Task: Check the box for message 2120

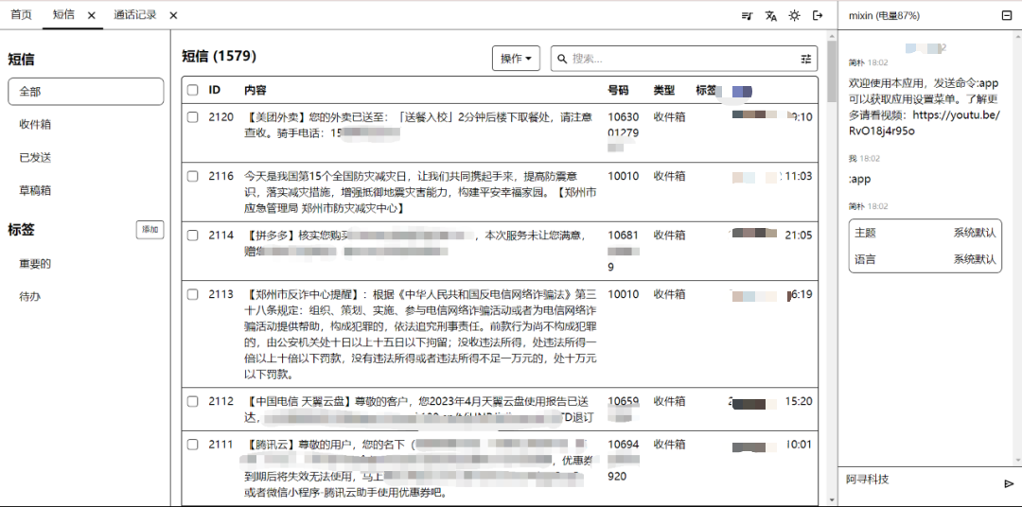Action: tap(192, 117)
